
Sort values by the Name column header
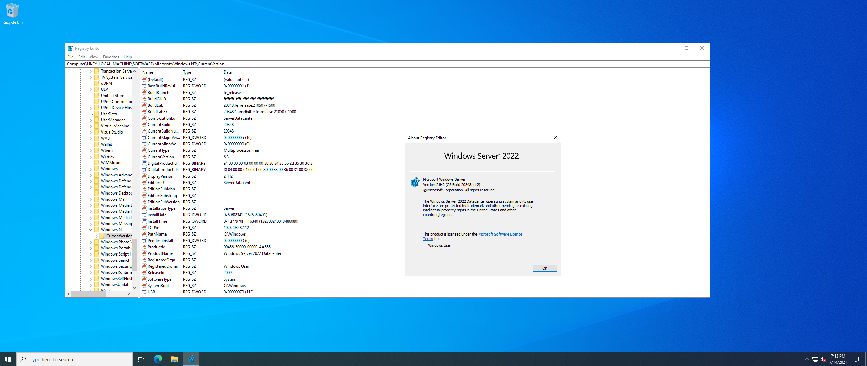pyautogui.click(x=161, y=72)
